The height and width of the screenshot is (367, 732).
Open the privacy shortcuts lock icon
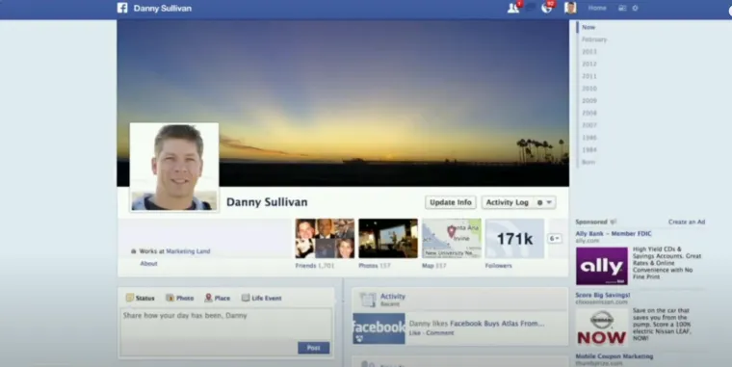tap(622, 8)
